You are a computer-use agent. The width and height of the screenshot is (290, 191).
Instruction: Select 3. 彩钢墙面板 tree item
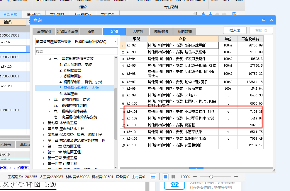point(70,76)
